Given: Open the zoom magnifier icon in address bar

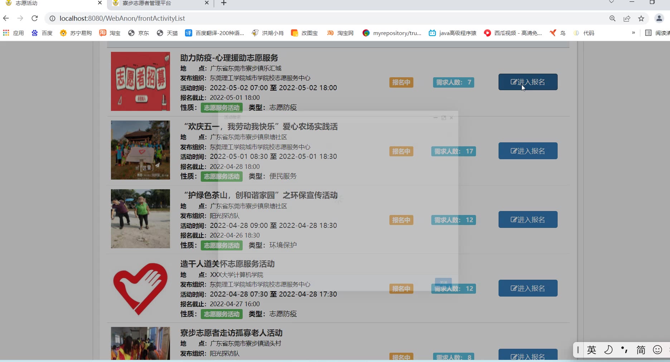Looking at the screenshot, I should click(x=612, y=18).
